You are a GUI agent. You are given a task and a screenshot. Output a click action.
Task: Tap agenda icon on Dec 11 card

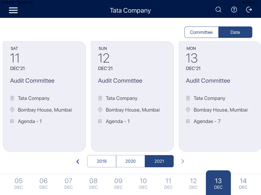pos(12,121)
